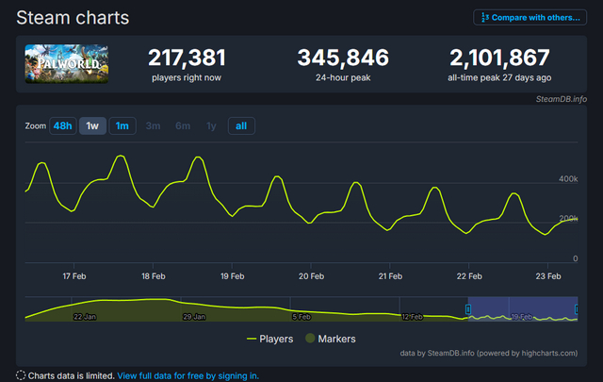The height and width of the screenshot is (382, 603).
Task: Open the View full data sign-in link
Action: coord(188,375)
